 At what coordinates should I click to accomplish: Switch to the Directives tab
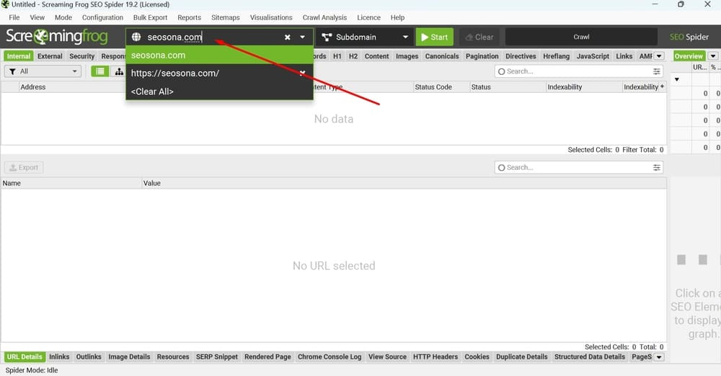pyautogui.click(x=521, y=56)
